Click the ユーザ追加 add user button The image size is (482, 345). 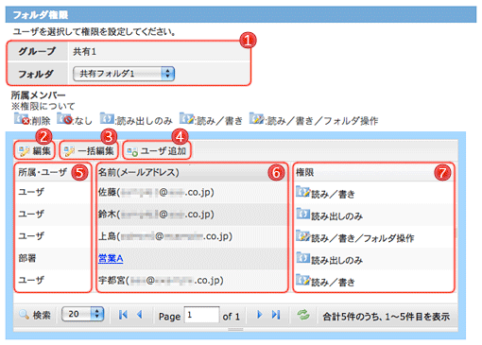point(157,151)
